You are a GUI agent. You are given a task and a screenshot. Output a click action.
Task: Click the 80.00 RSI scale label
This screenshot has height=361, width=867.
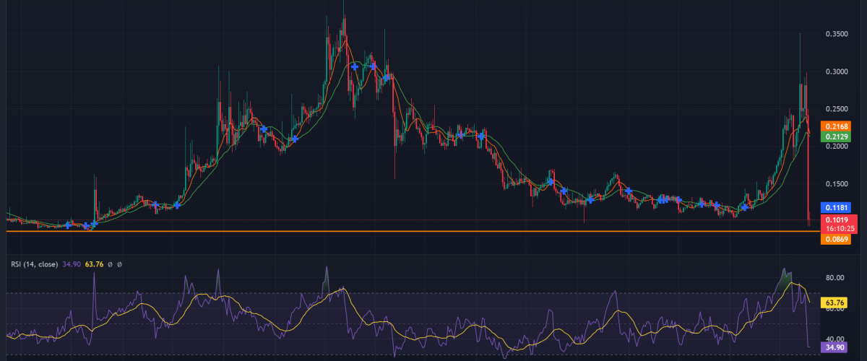click(x=835, y=277)
